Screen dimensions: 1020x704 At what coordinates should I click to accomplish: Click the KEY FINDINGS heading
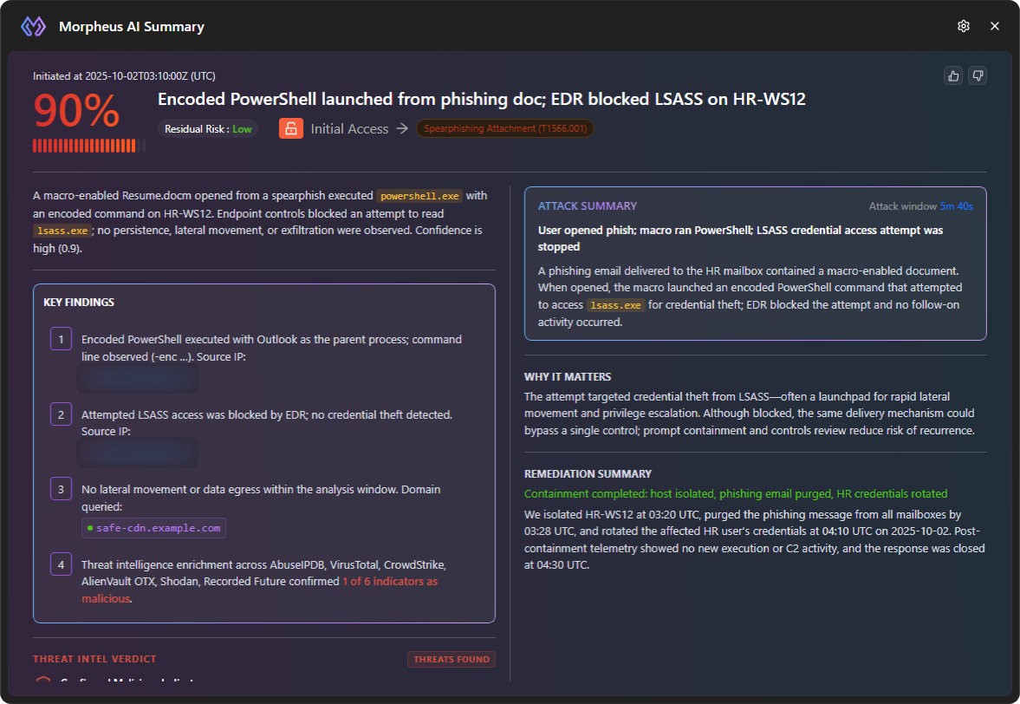tap(79, 303)
